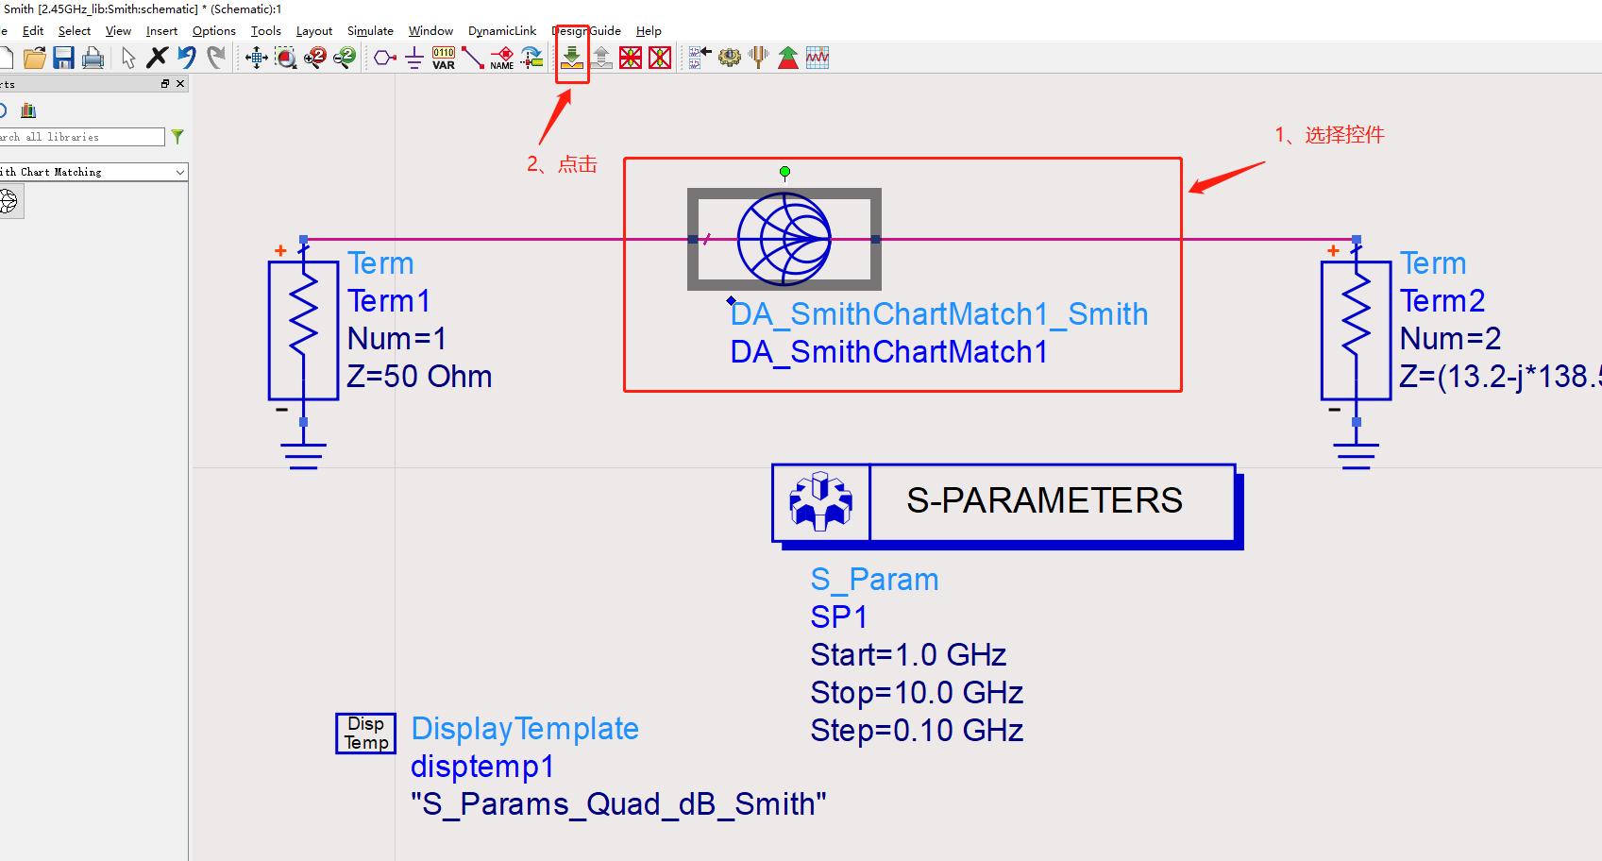1602x861 pixels.
Task: Click the Wire/Pin Label NAME icon
Action: [x=501, y=58]
